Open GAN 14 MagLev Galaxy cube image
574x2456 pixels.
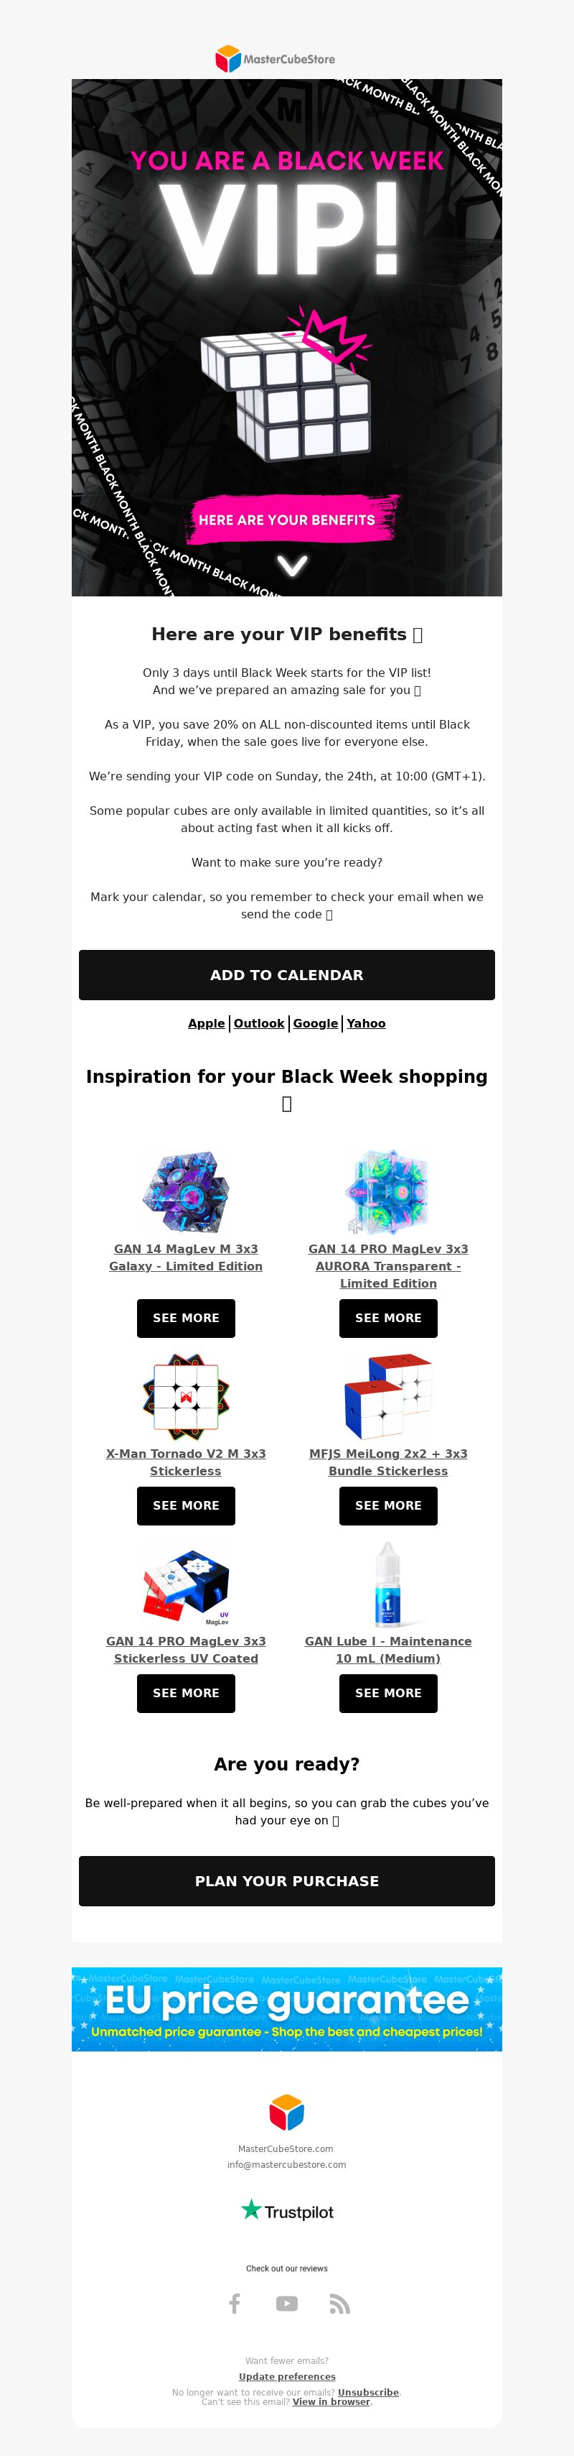pos(186,1192)
